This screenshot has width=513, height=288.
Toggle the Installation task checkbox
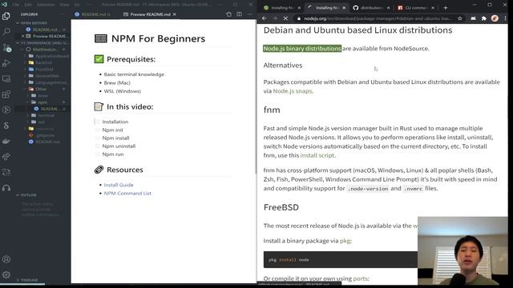coord(98,122)
